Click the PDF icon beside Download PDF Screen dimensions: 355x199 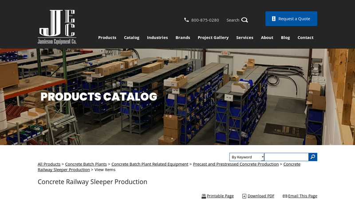click(x=245, y=196)
